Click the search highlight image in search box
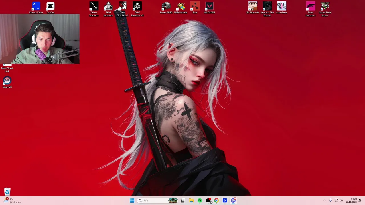 (x=173, y=200)
